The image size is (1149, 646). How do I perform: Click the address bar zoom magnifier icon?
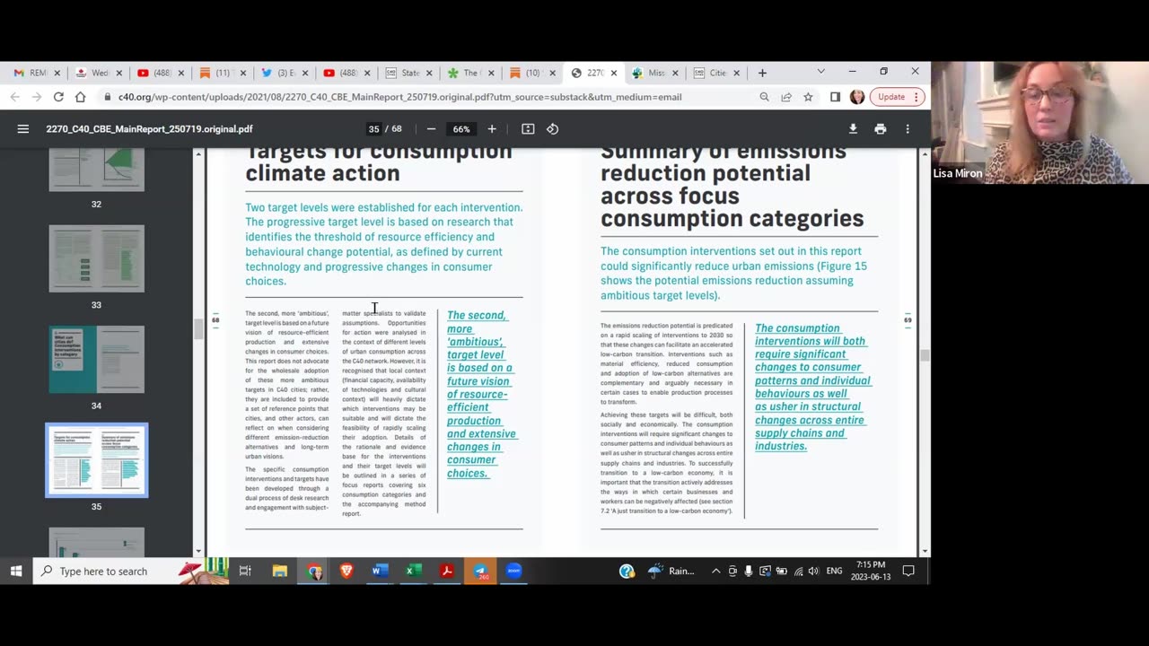click(x=764, y=97)
